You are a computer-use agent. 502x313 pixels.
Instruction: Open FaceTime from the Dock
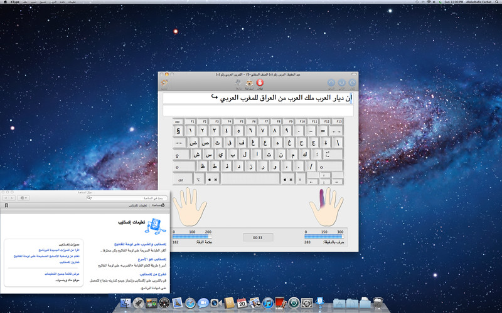pos(216,303)
